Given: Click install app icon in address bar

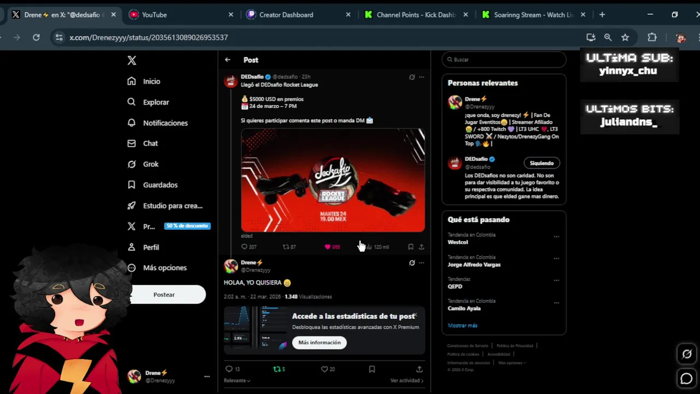Looking at the screenshot, I should pos(591,37).
